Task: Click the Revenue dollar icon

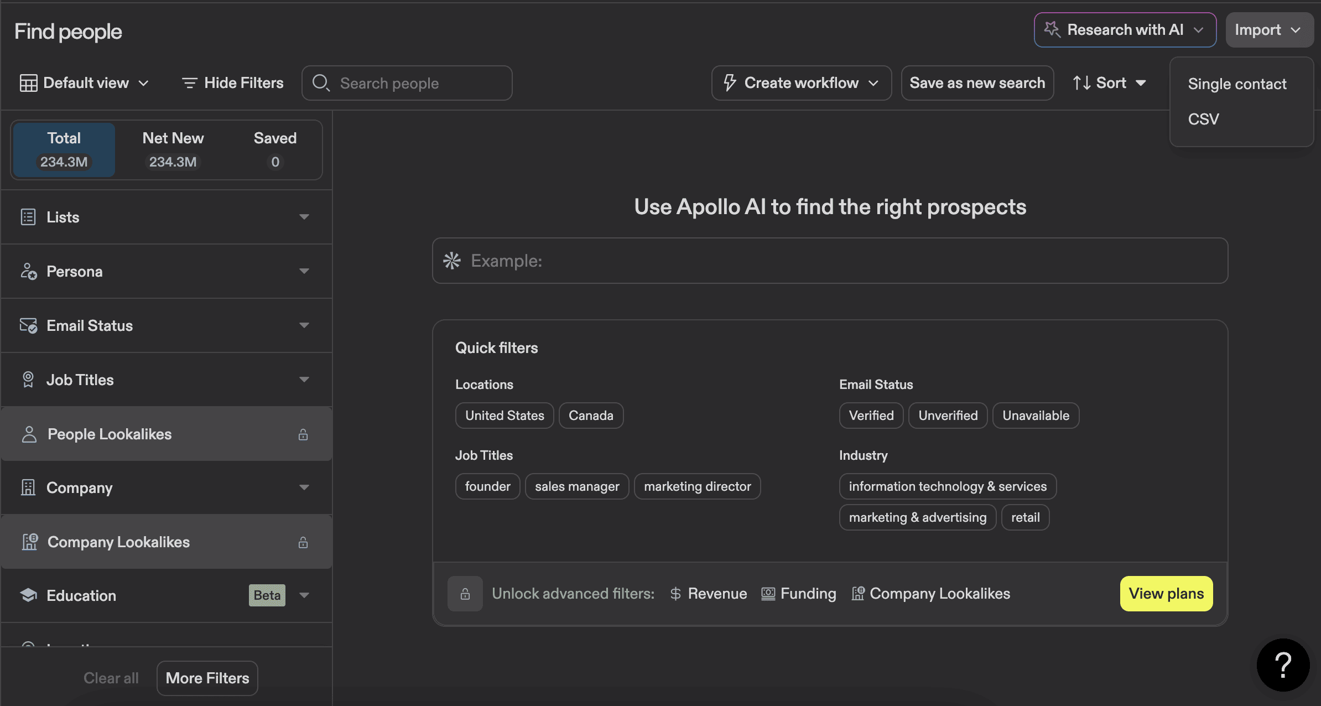Action: [x=675, y=593]
